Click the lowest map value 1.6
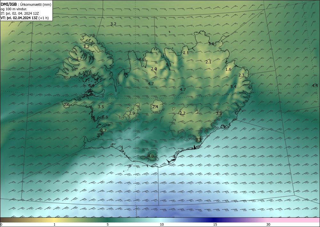This screenshot has height=227, width=320. tap(228, 69)
